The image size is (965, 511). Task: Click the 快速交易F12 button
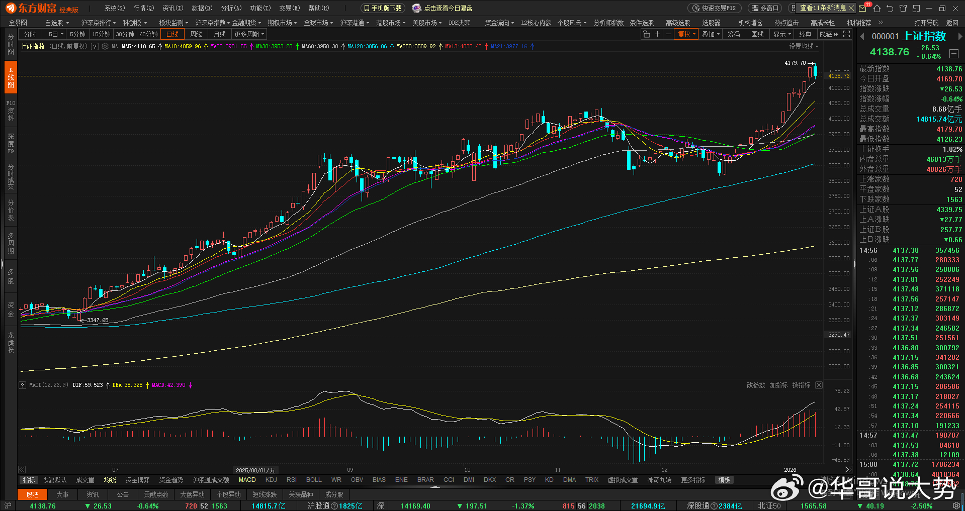point(714,8)
